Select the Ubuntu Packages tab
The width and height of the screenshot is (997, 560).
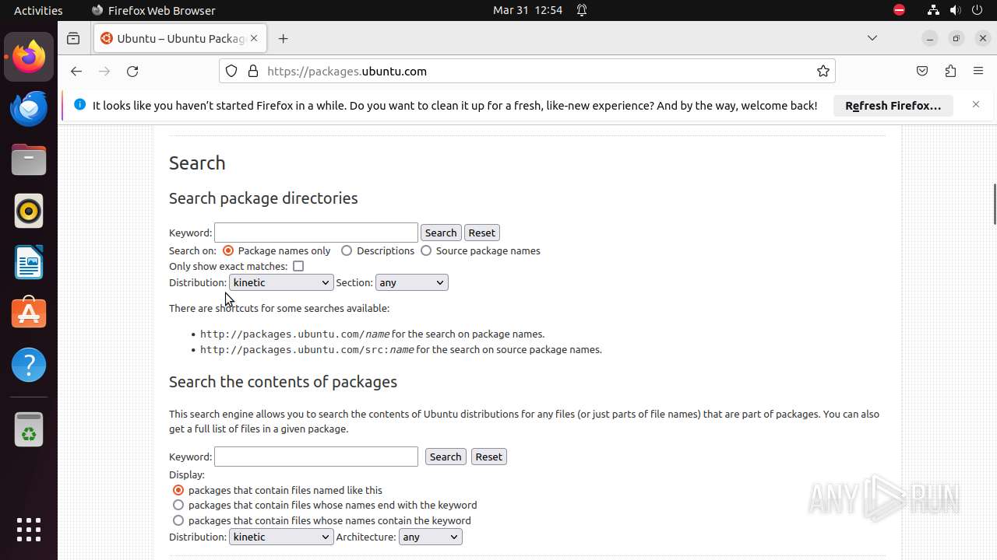[x=181, y=38]
